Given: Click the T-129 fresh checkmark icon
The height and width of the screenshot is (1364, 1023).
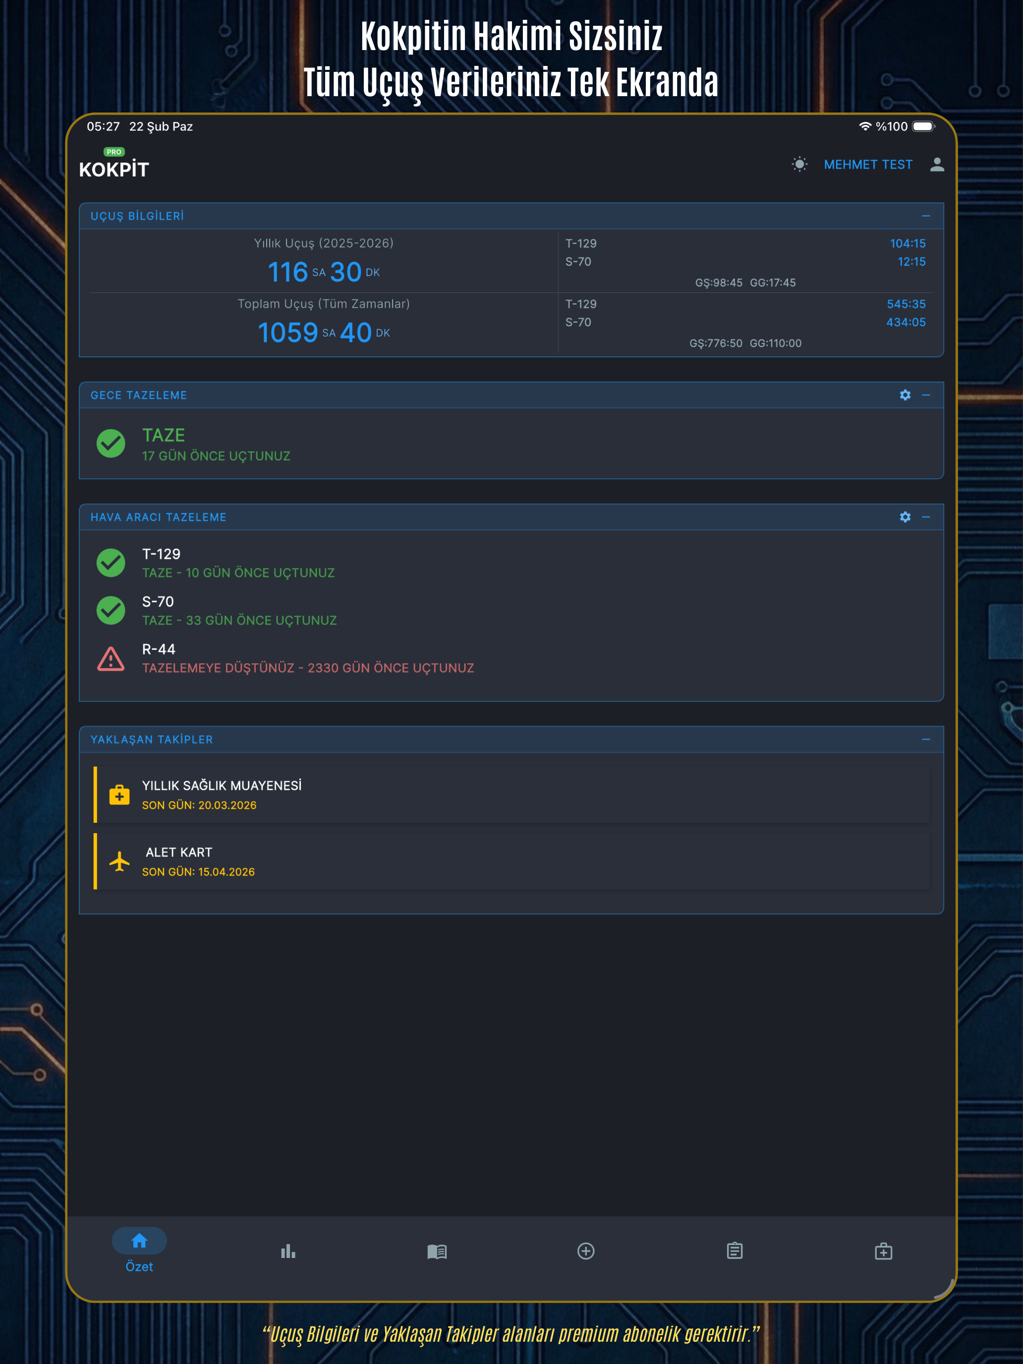Looking at the screenshot, I should (x=111, y=563).
